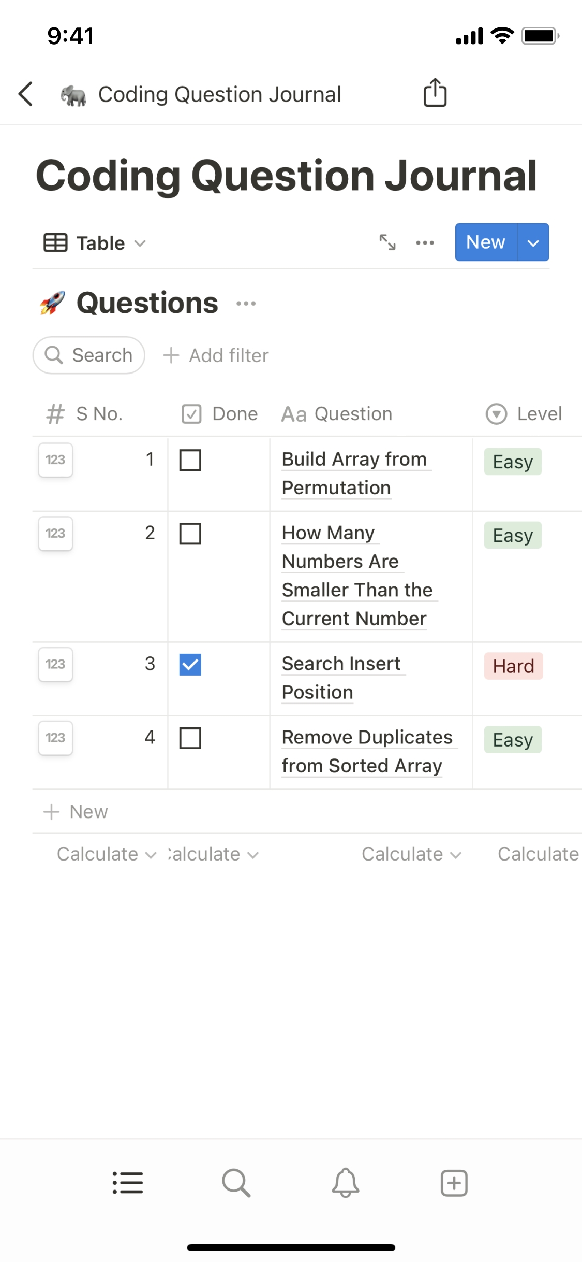Open notifications bell icon
The height and width of the screenshot is (1262, 582).
(x=345, y=1183)
